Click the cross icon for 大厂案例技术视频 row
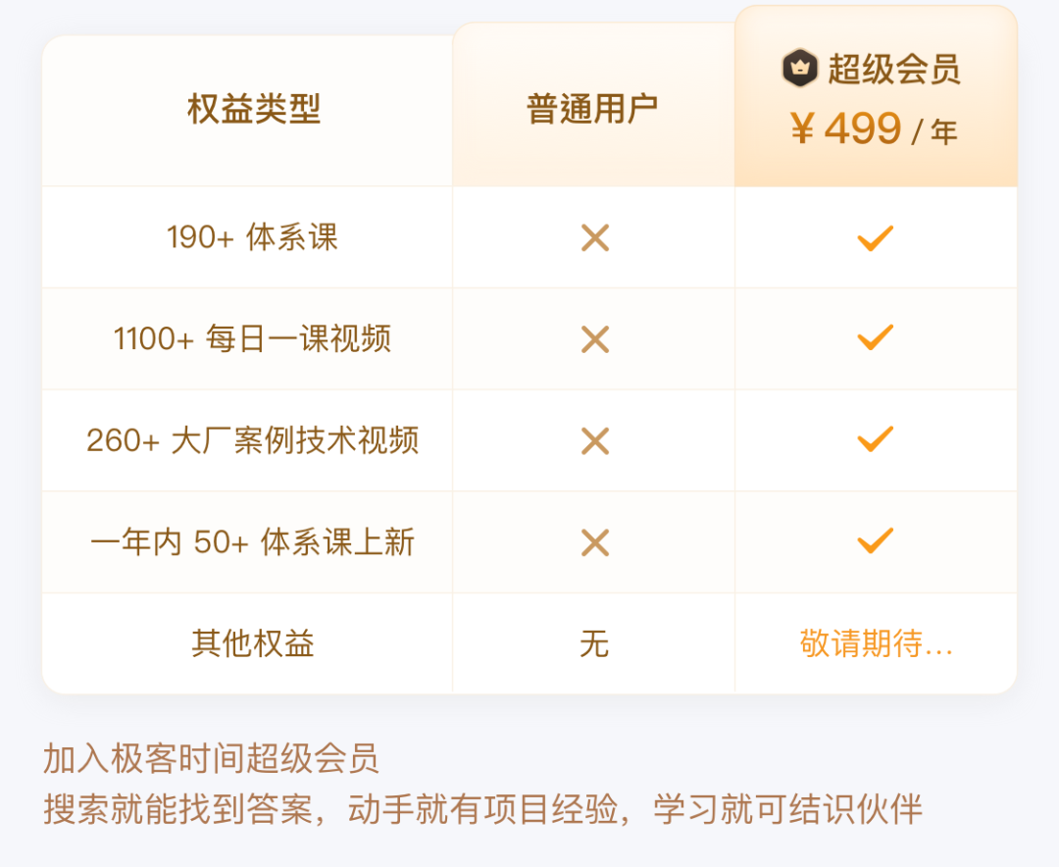The width and height of the screenshot is (1059, 867). 595,441
